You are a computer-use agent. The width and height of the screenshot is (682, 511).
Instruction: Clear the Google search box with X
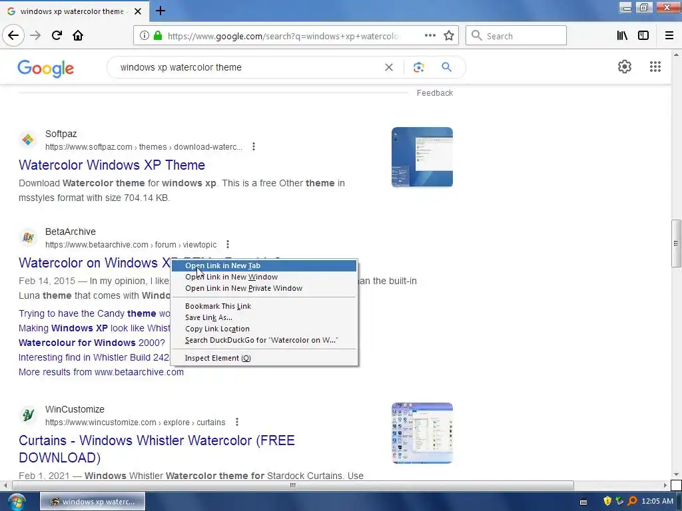[x=389, y=67]
